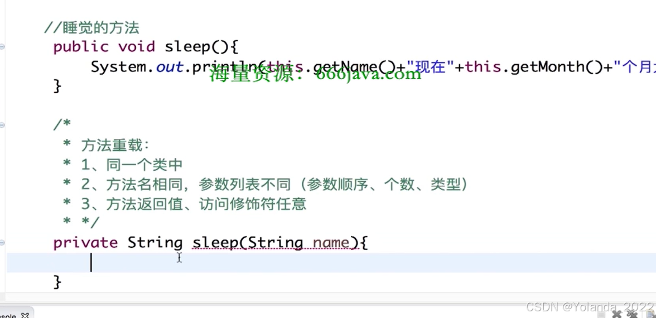Click the 'private' keyword in the code
This screenshot has height=318, width=656.
85,243
